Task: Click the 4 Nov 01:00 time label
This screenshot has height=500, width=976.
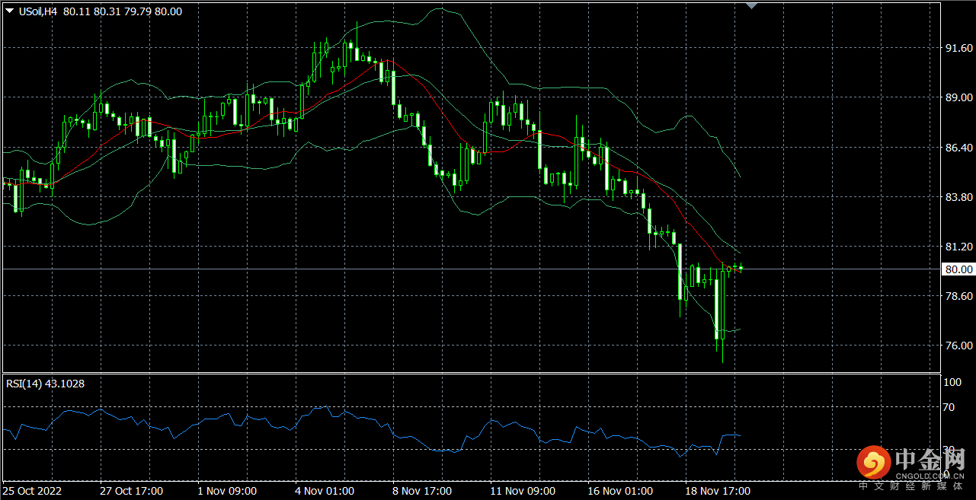Action: (325, 491)
